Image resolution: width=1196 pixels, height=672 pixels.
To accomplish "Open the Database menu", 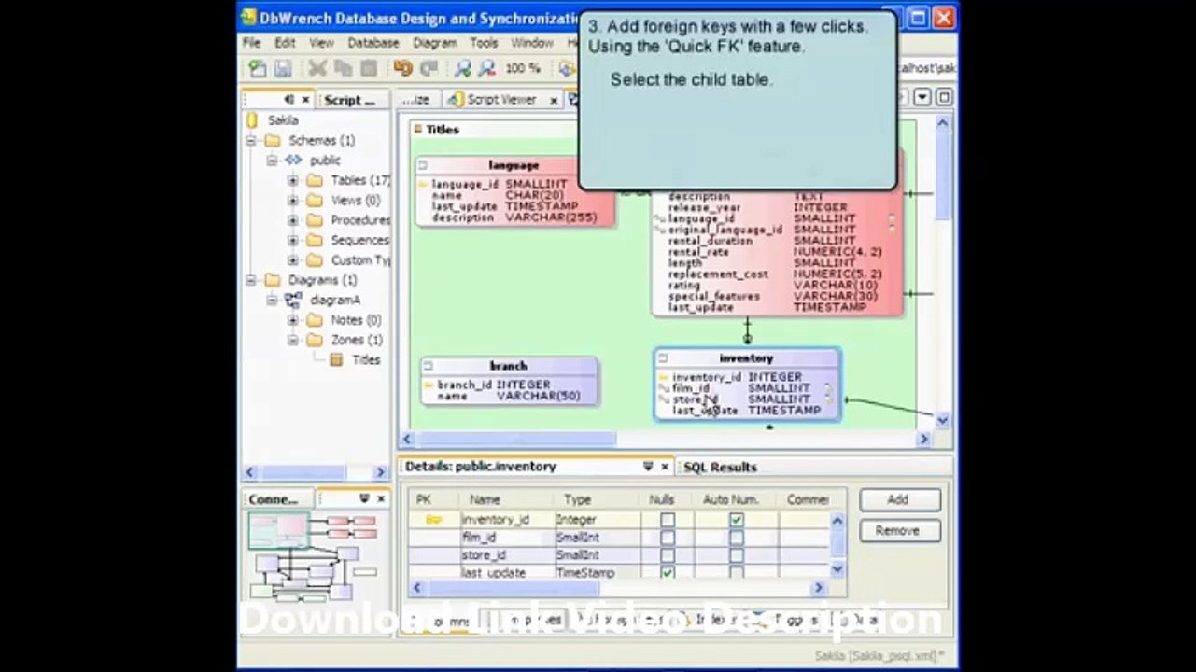I will coord(373,43).
